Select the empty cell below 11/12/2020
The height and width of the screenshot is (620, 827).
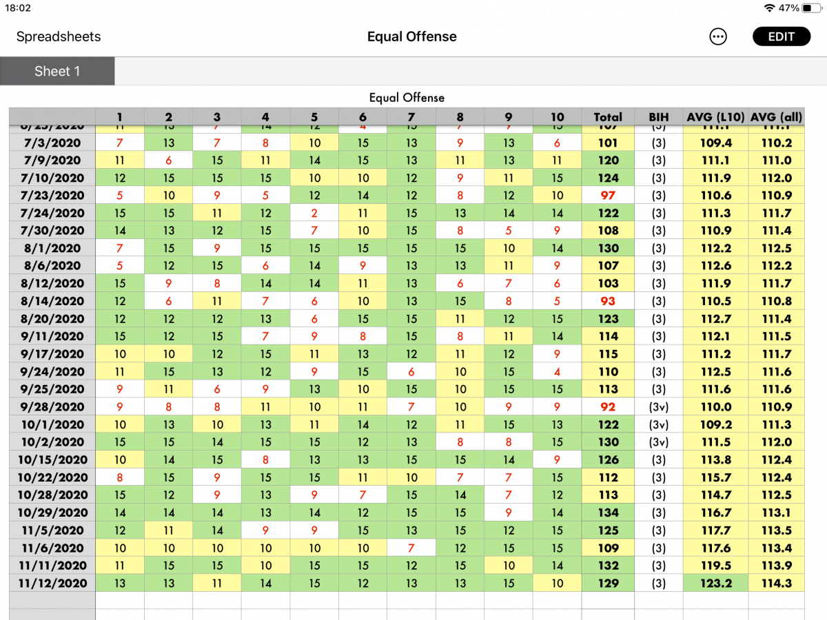[53, 600]
